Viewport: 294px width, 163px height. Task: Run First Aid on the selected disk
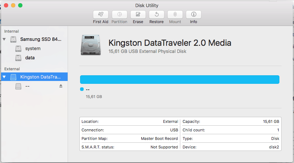click(x=101, y=15)
